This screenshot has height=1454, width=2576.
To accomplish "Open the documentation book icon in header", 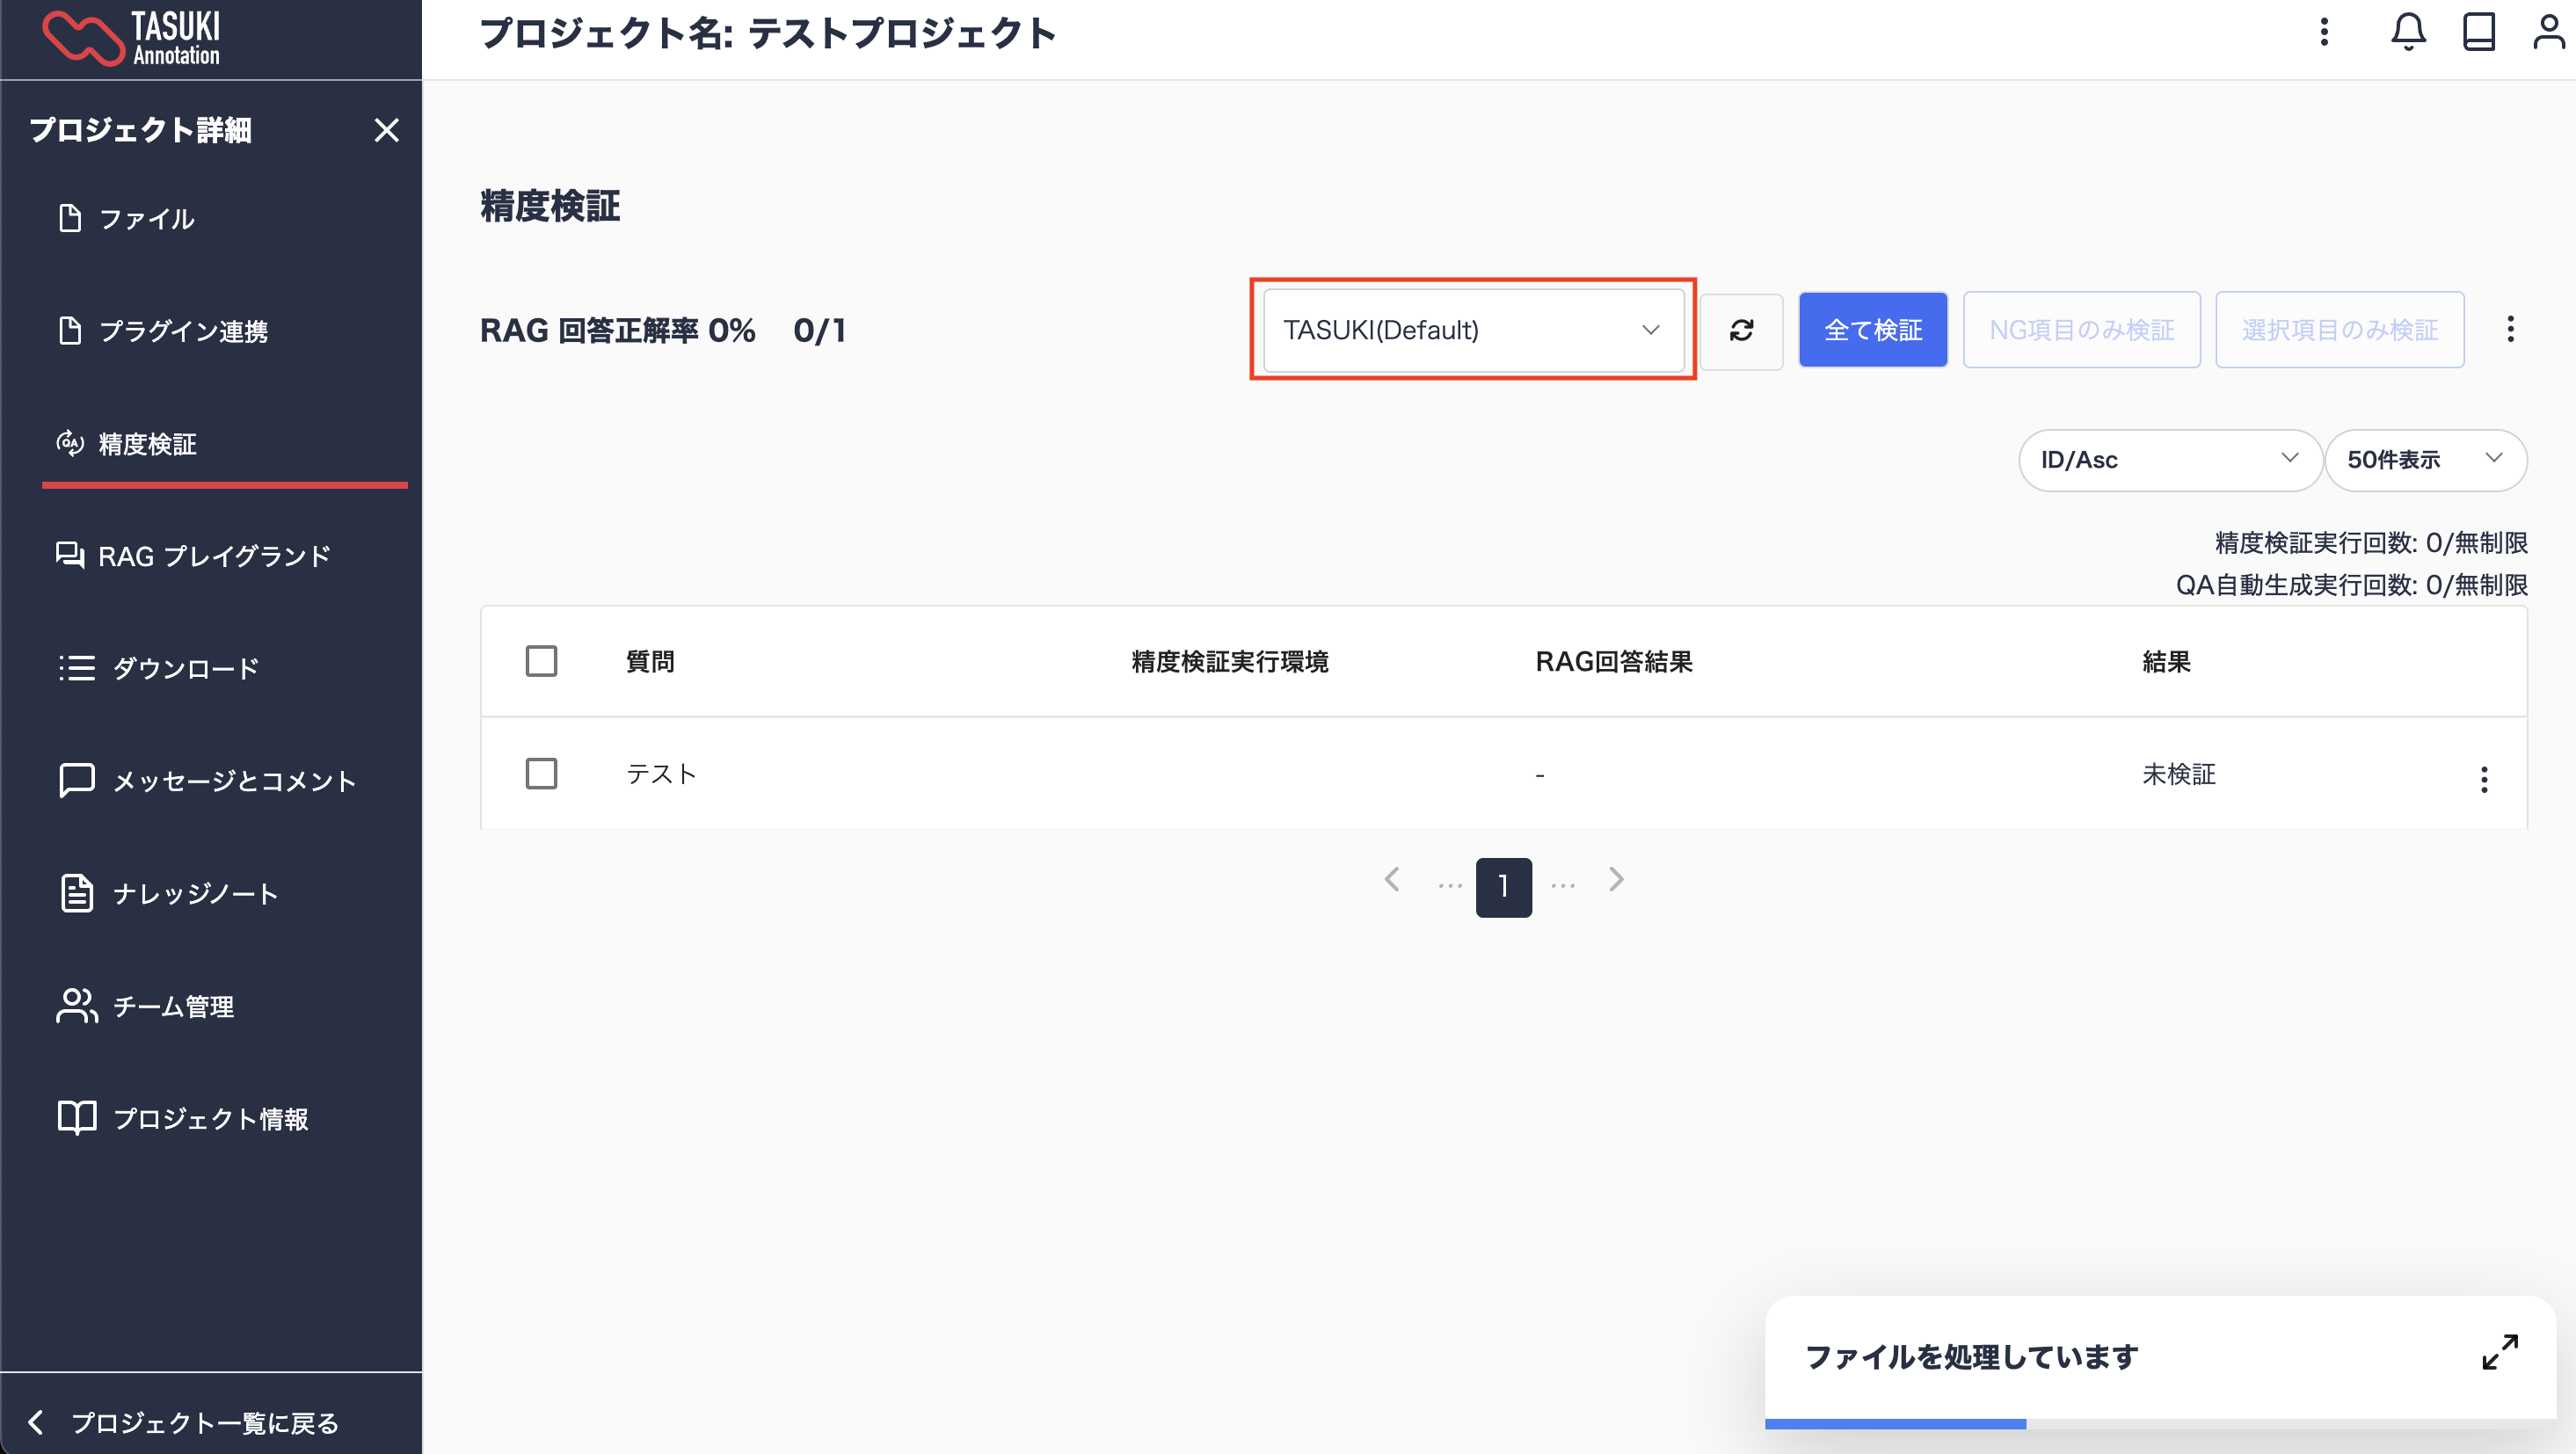I will pos(2478,32).
